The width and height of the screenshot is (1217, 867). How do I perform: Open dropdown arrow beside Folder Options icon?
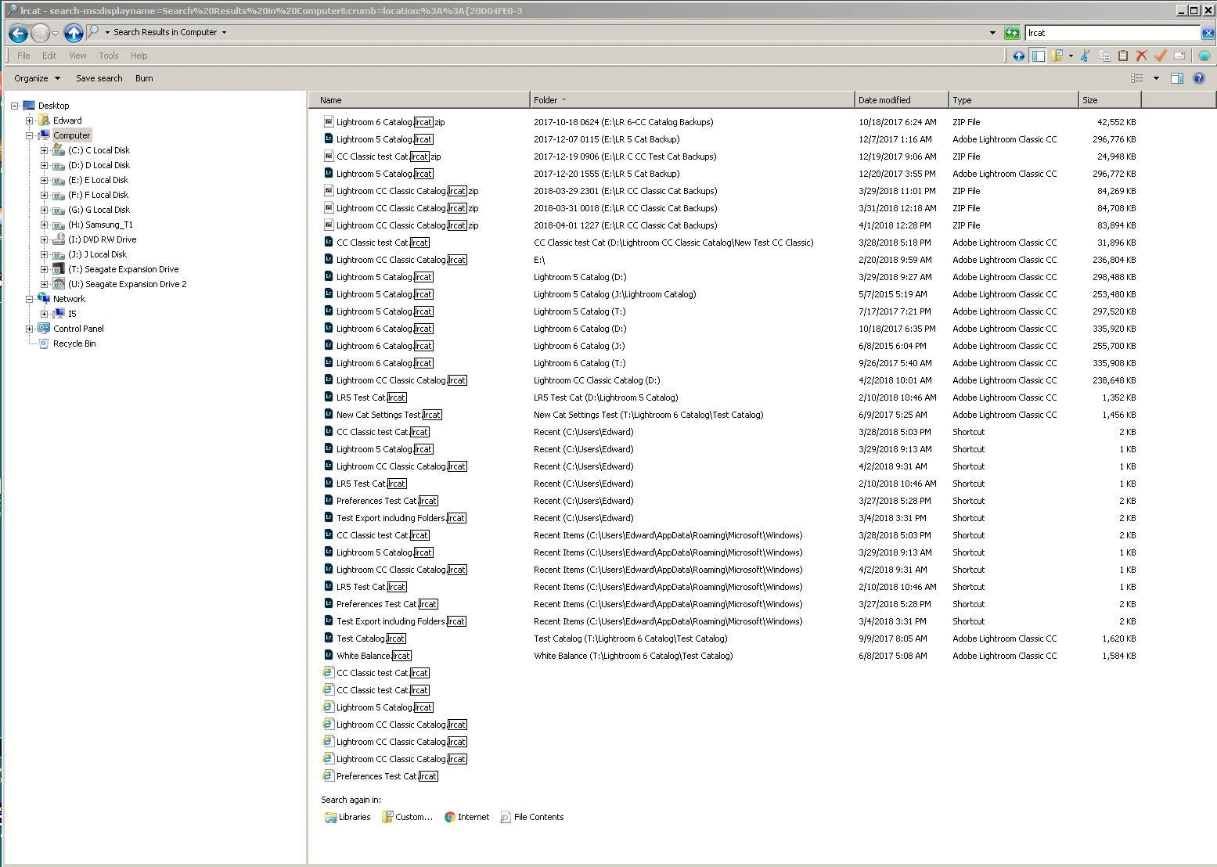[x=1071, y=56]
